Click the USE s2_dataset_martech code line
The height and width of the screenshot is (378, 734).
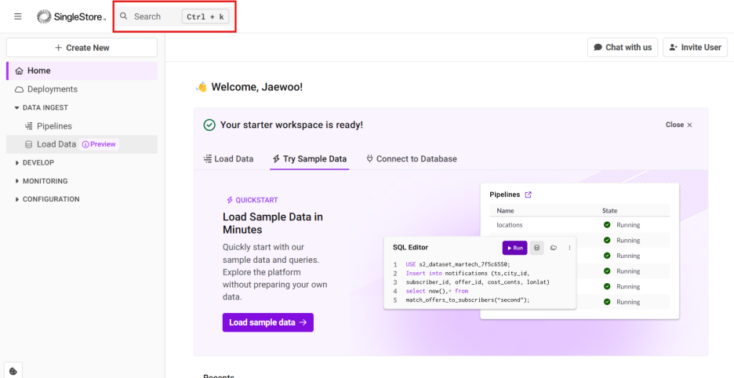point(457,264)
